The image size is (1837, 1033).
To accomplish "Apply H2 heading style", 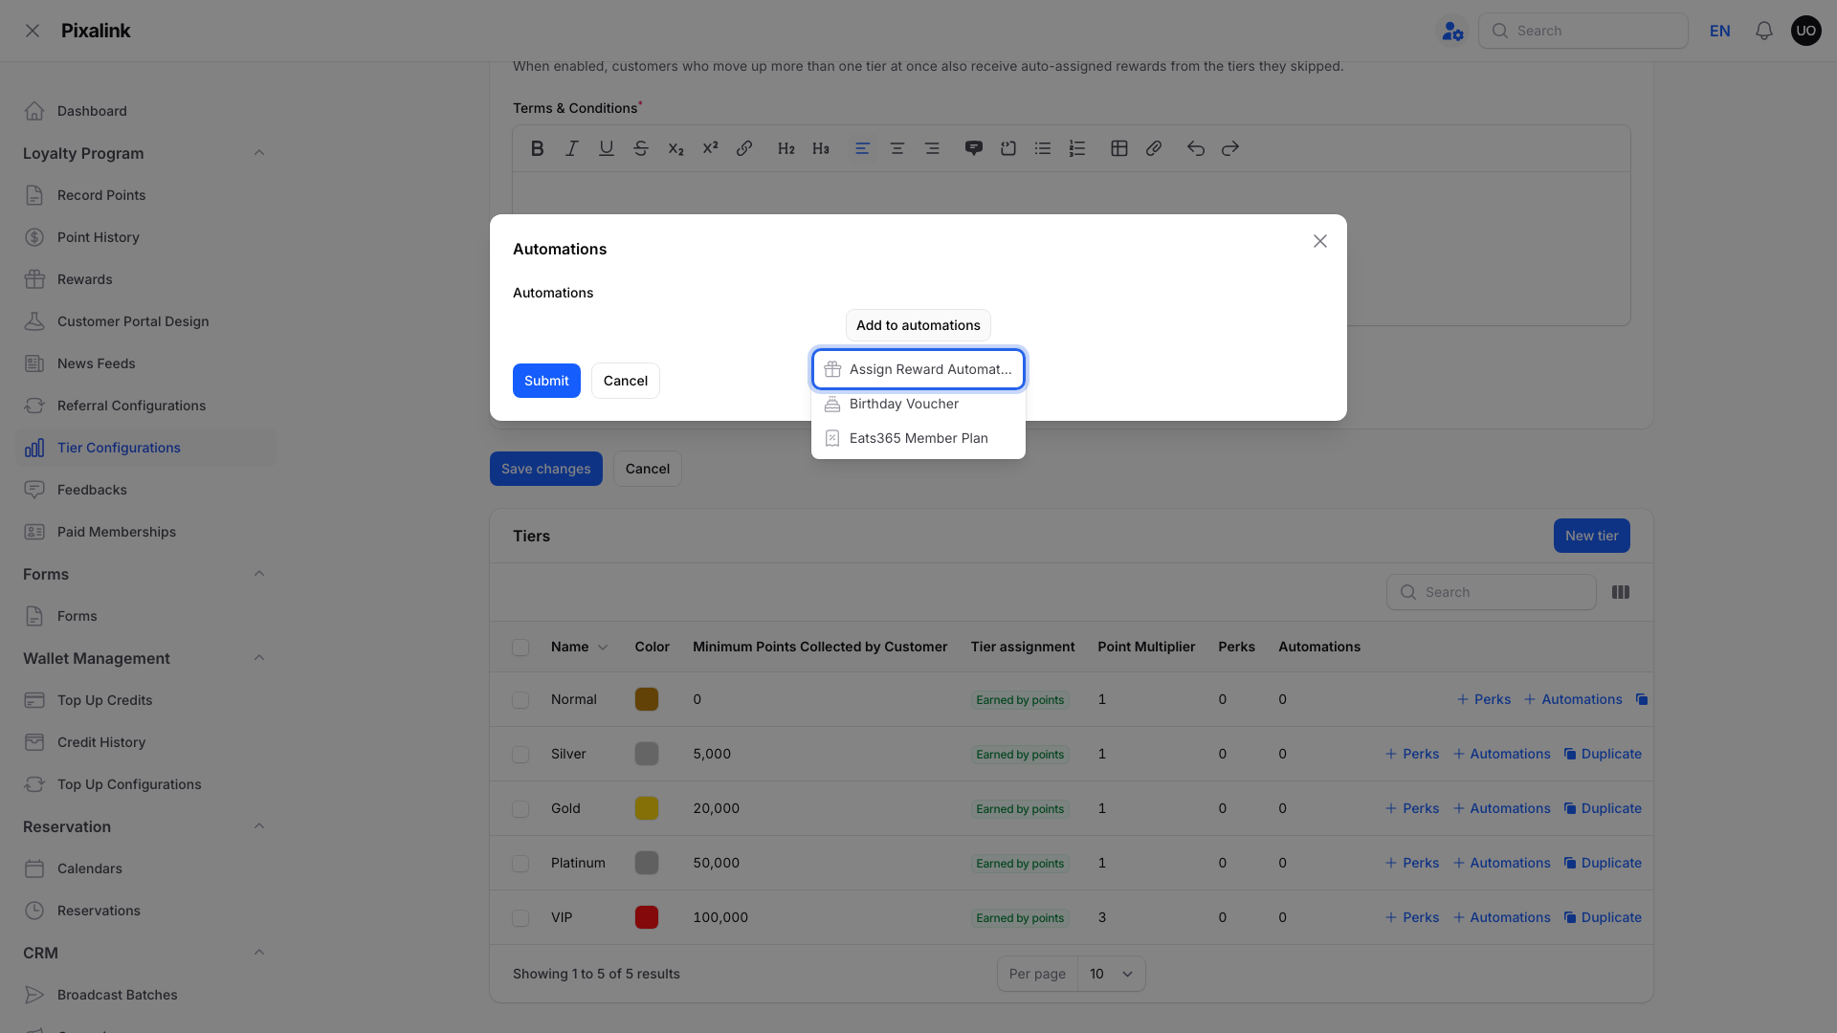I will tap(786, 148).
